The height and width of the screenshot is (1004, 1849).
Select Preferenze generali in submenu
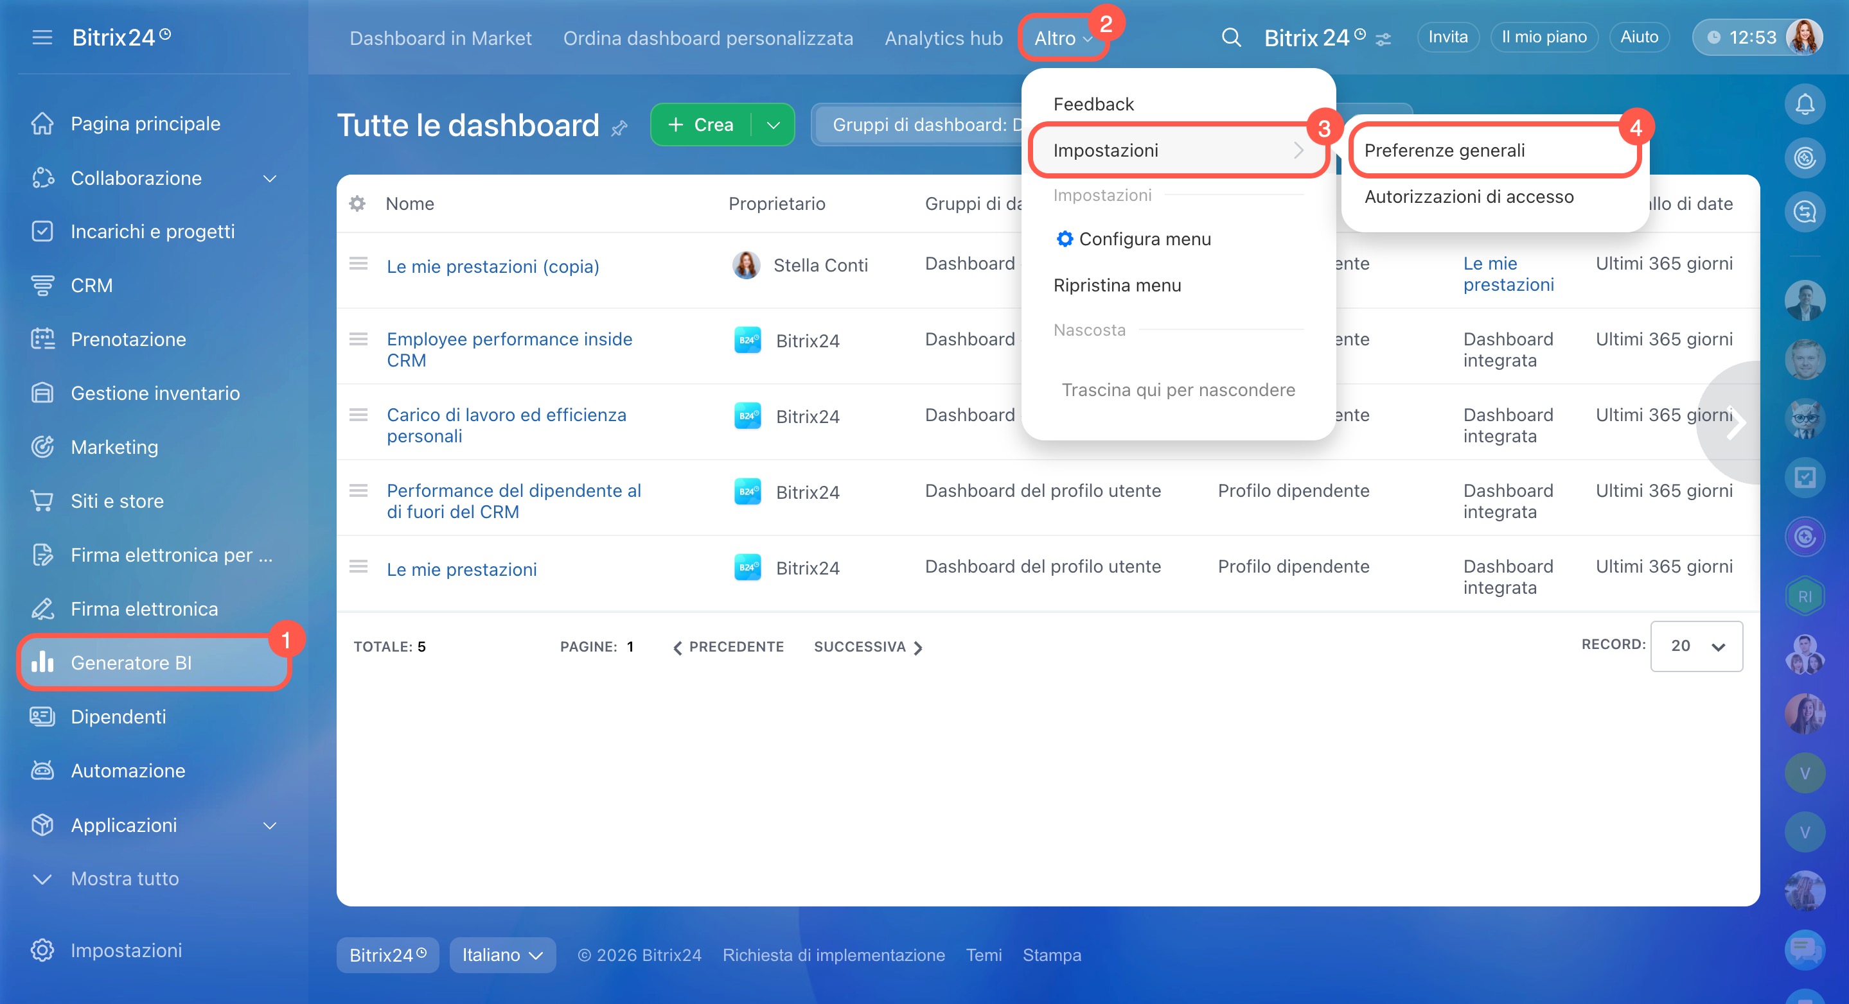pyautogui.click(x=1444, y=151)
